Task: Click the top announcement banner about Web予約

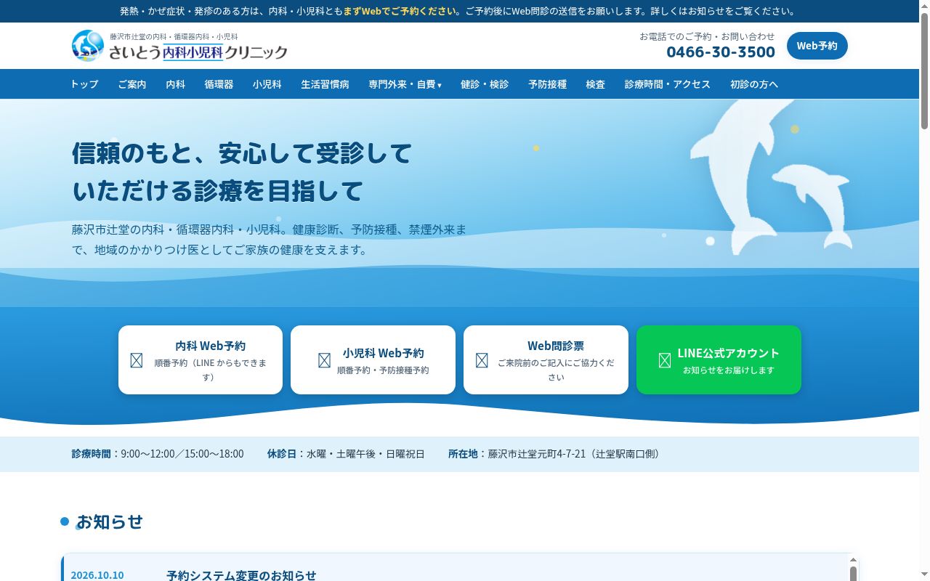Action: coord(459,11)
